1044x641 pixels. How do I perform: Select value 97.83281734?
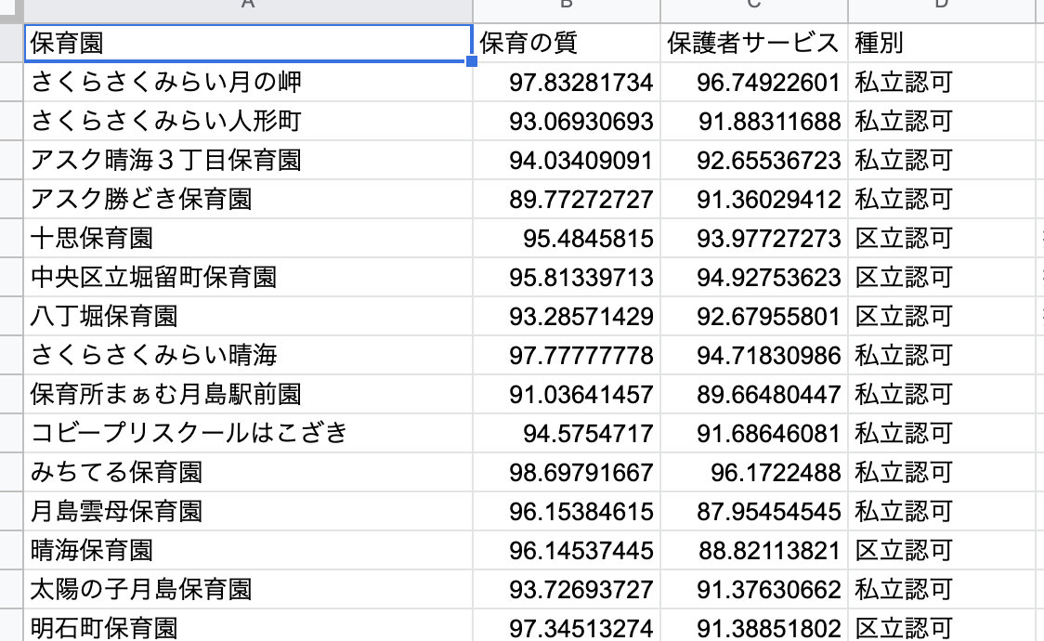tap(567, 83)
